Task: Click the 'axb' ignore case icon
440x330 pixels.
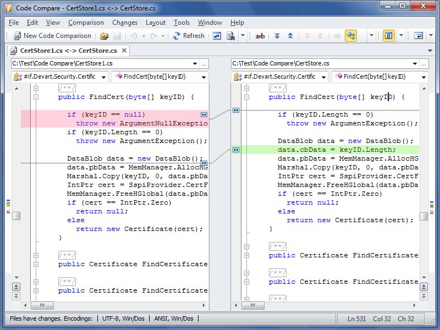Action: click(x=260, y=36)
